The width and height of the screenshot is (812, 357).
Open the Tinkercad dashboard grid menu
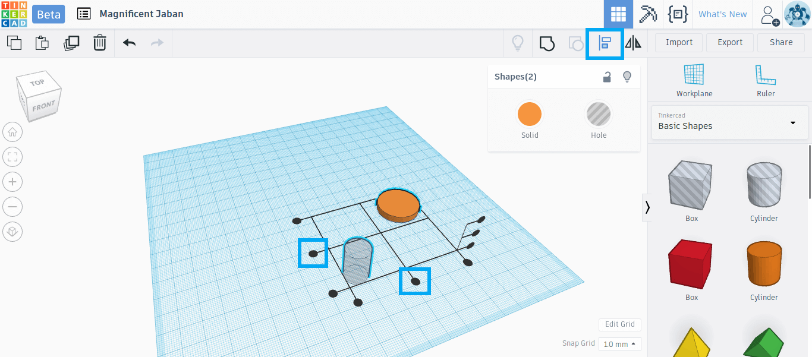click(x=619, y=14)
